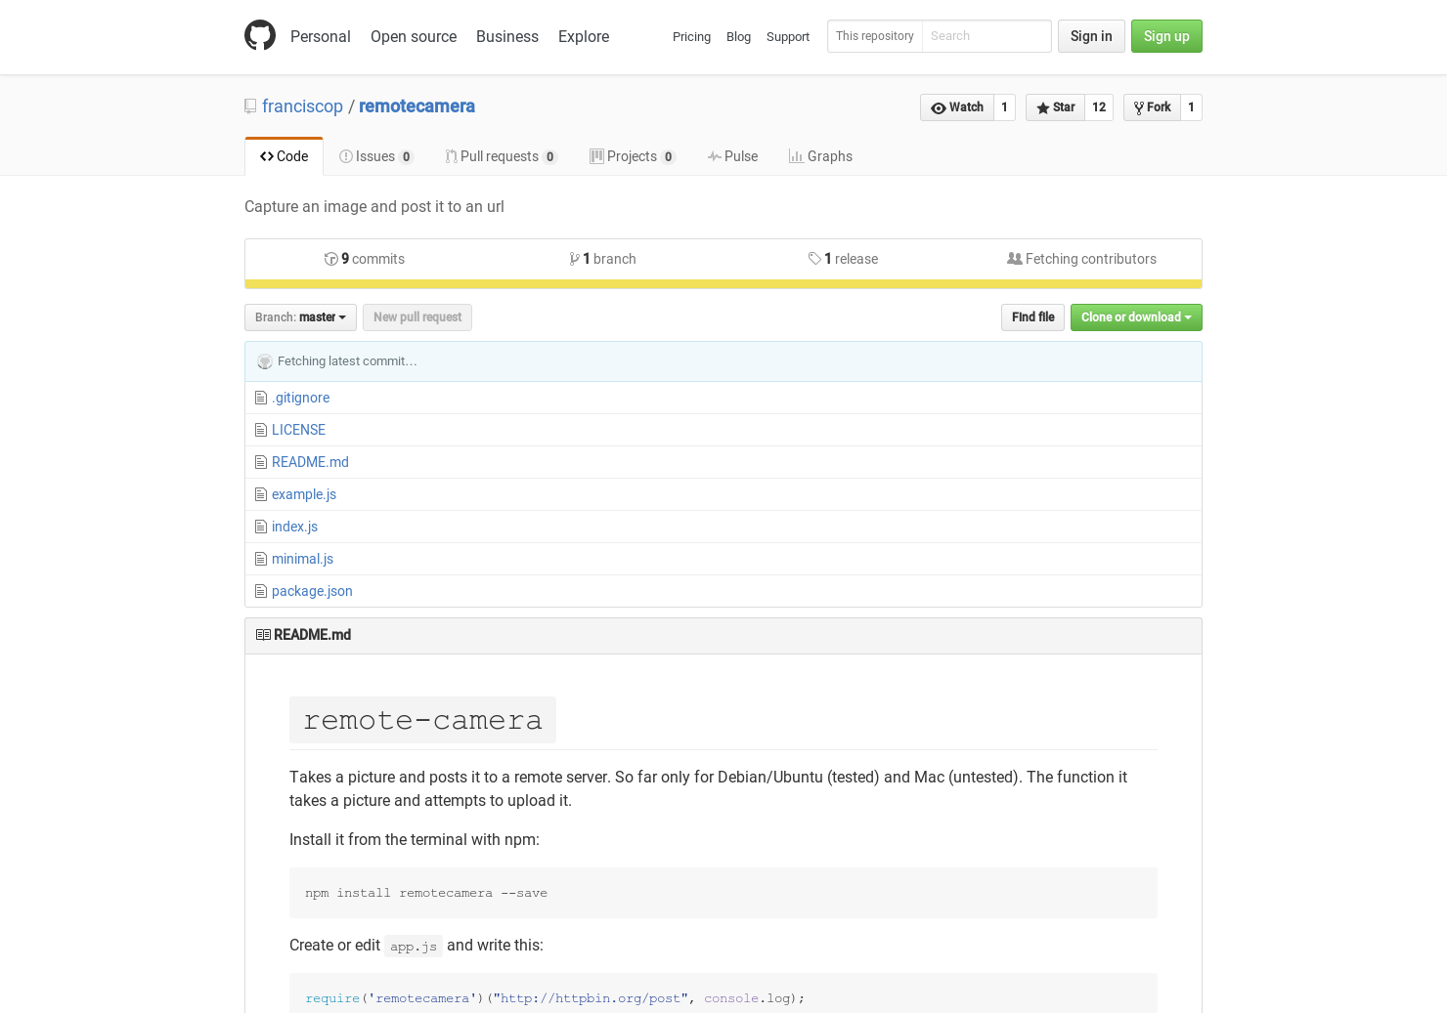Open the franciscop profile link
Viewport: 1447px width, 1013px height.
click(303, 106)
